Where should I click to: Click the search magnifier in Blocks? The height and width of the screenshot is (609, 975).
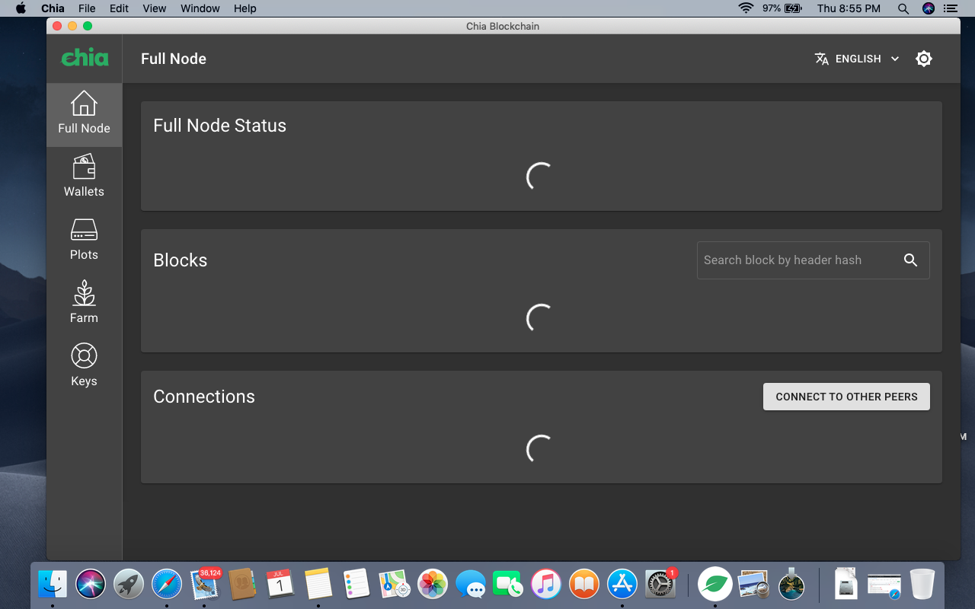910,260
